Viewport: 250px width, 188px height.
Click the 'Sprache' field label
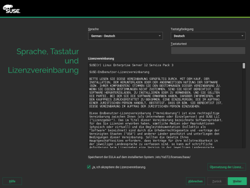click(93, 29)
